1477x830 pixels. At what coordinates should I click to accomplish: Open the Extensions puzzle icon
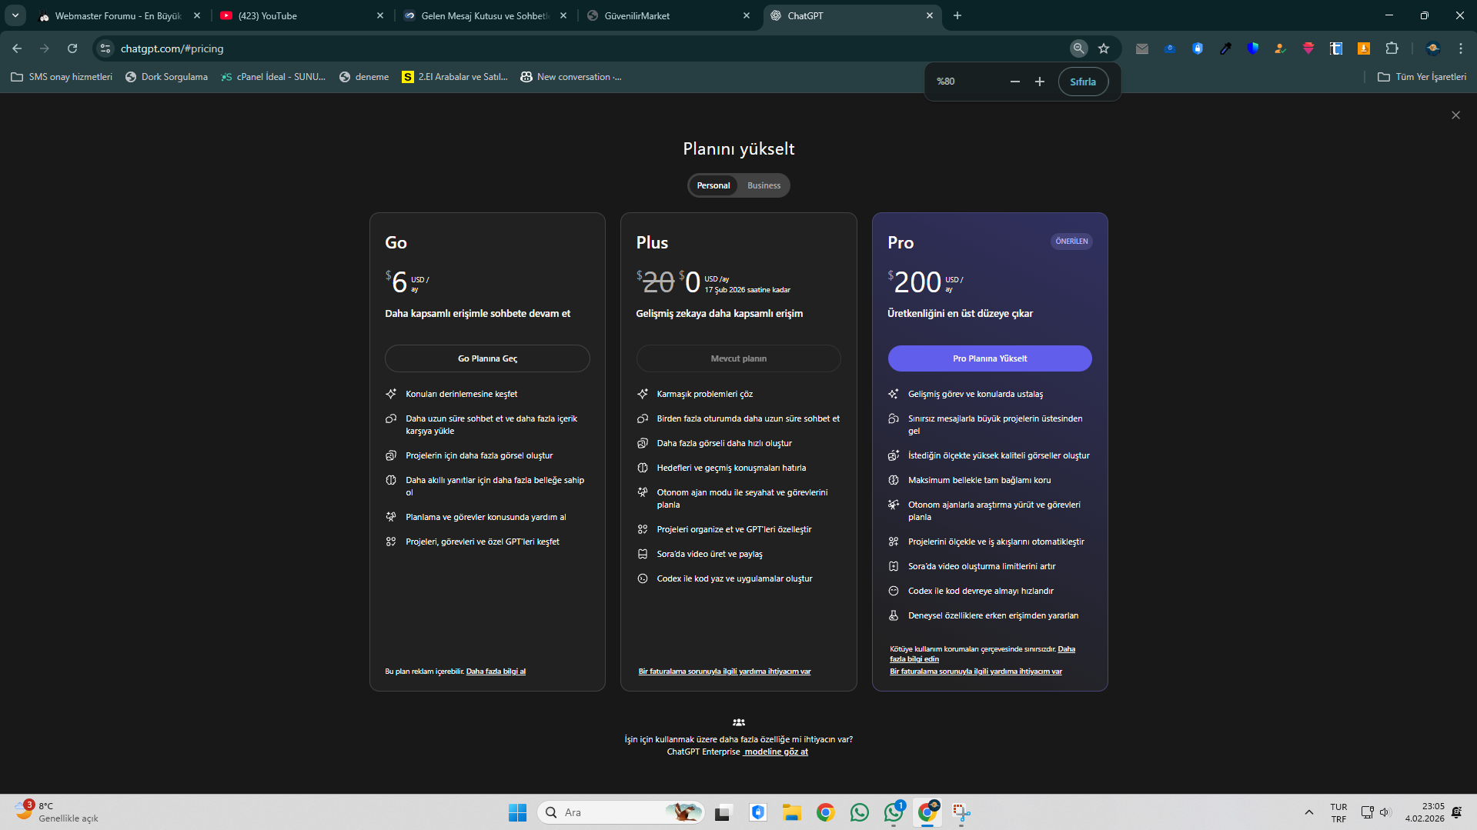tap(1392, 48)
